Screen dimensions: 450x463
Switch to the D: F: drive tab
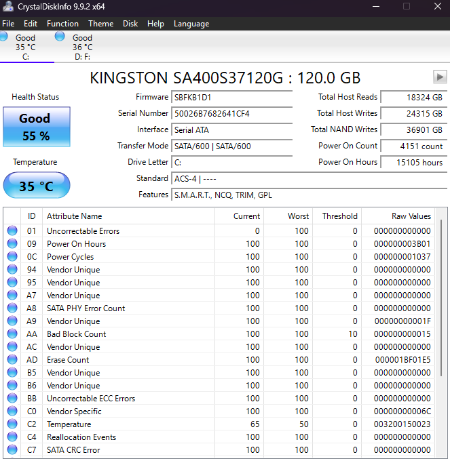point(82,47)
